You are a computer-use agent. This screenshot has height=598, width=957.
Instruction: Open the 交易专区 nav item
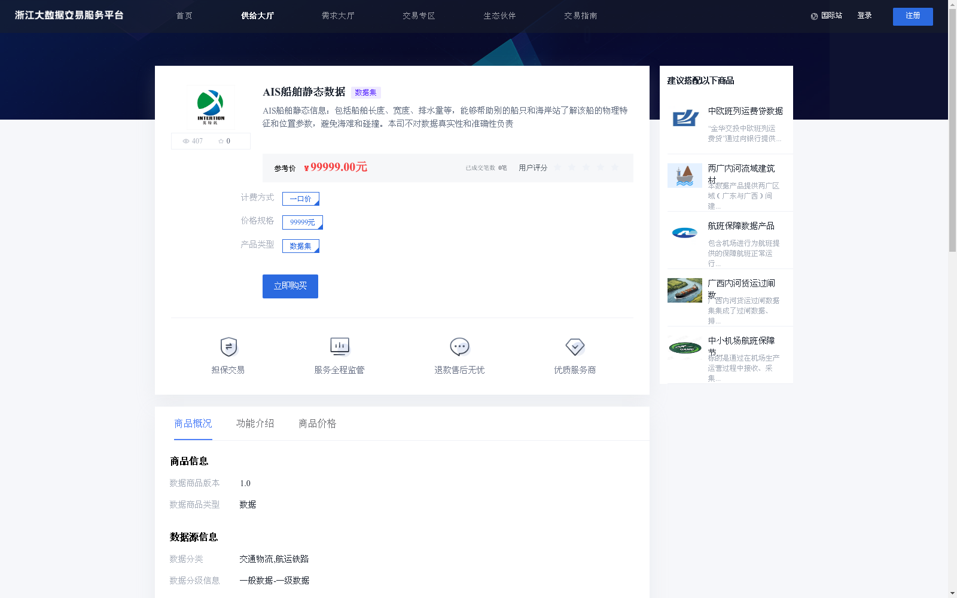click(419, 16)
